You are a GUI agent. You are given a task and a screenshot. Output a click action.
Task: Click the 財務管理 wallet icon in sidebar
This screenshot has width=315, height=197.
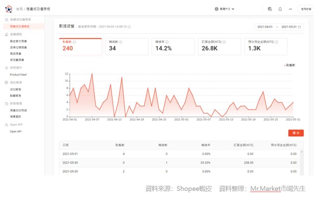coord(6,104)
